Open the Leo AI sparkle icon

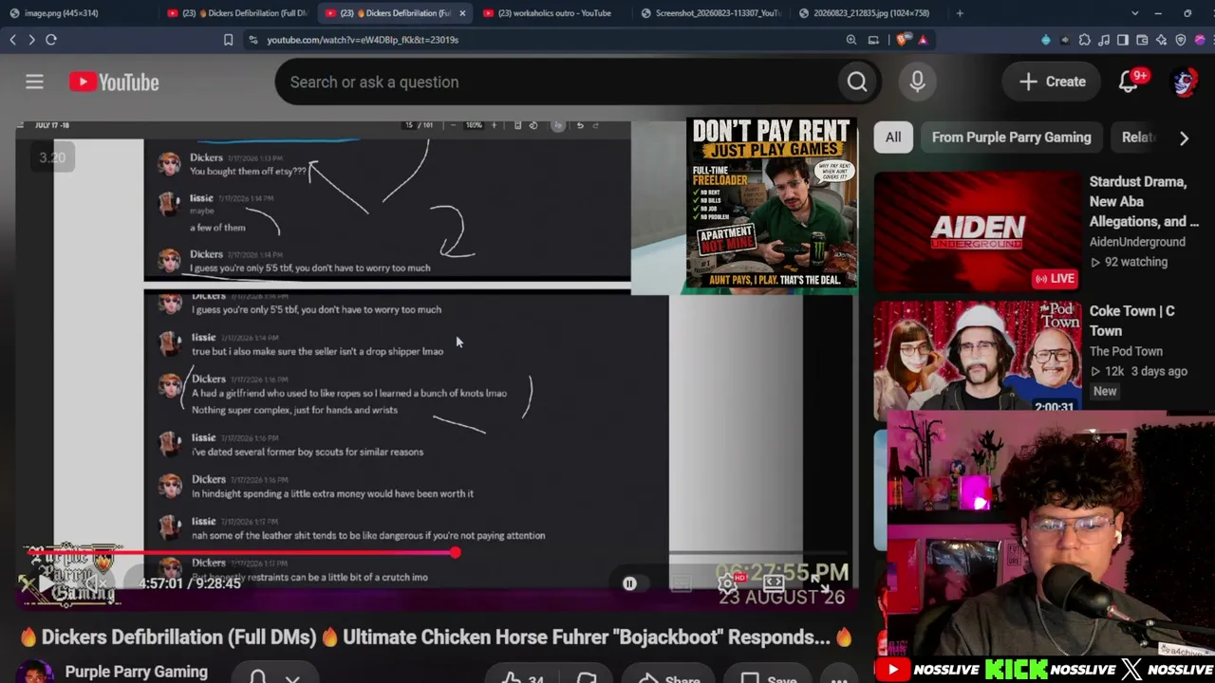click(1161, 40)
